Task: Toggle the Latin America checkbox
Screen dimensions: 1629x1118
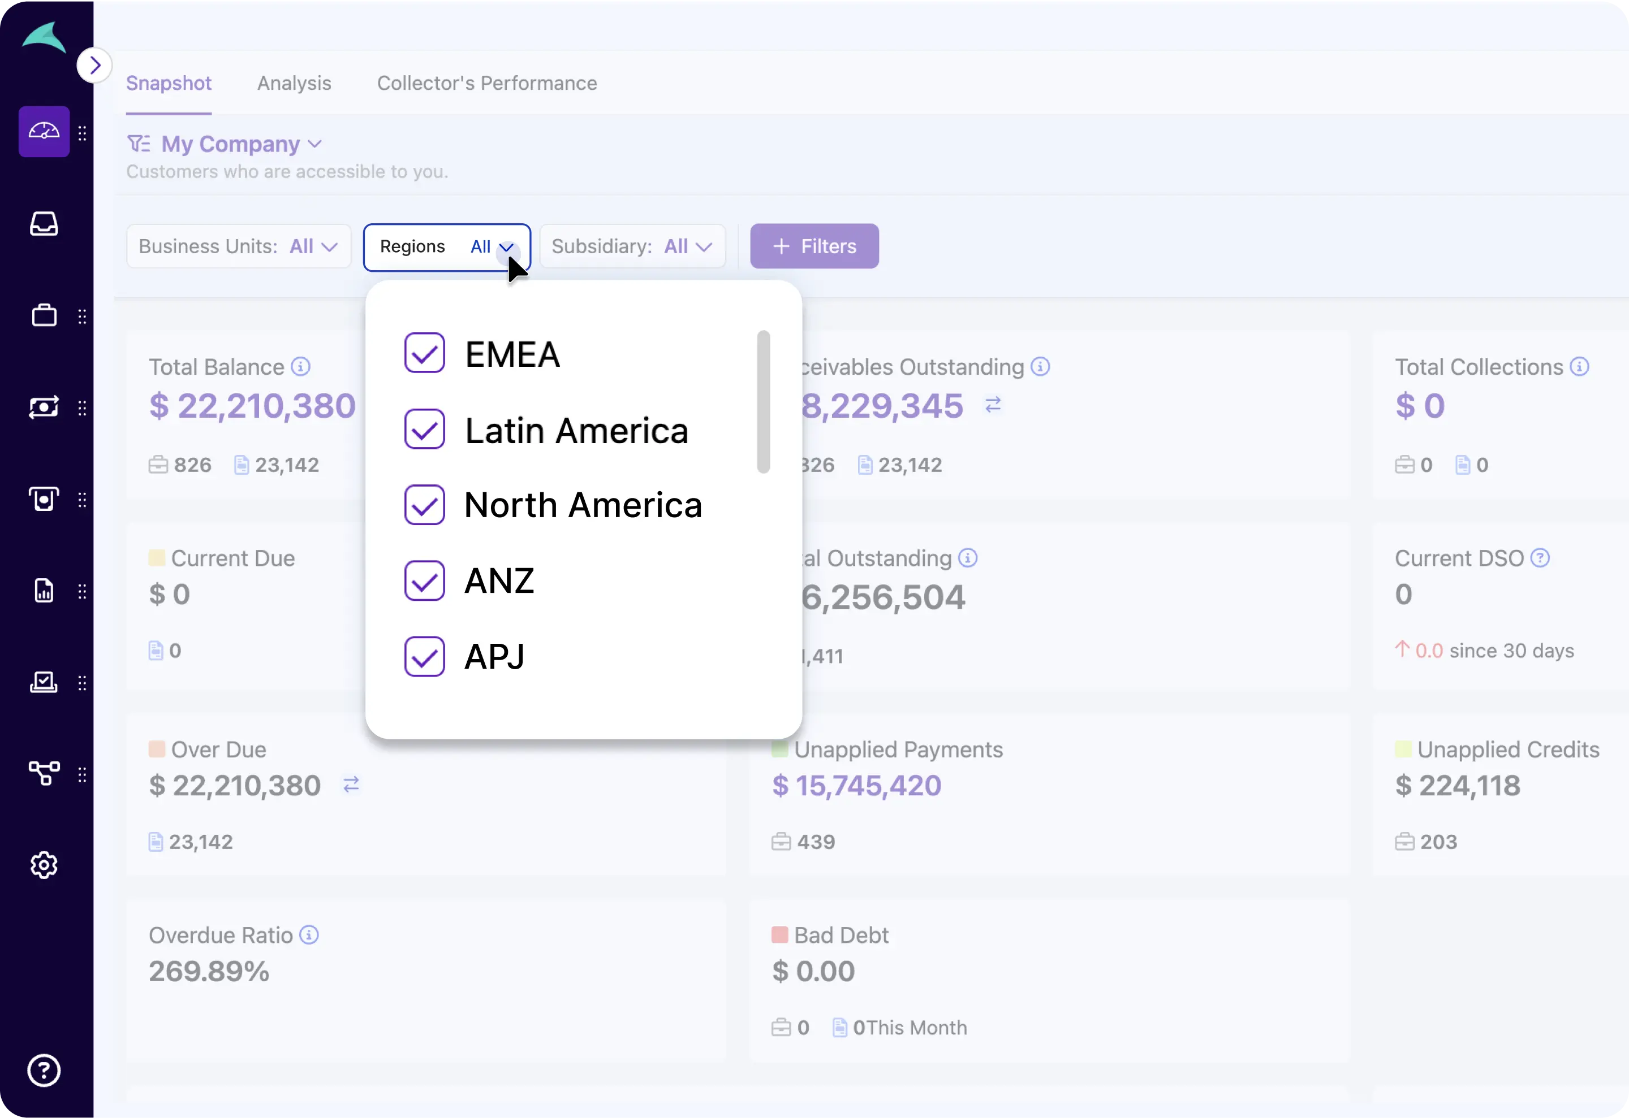Action: 424,430
